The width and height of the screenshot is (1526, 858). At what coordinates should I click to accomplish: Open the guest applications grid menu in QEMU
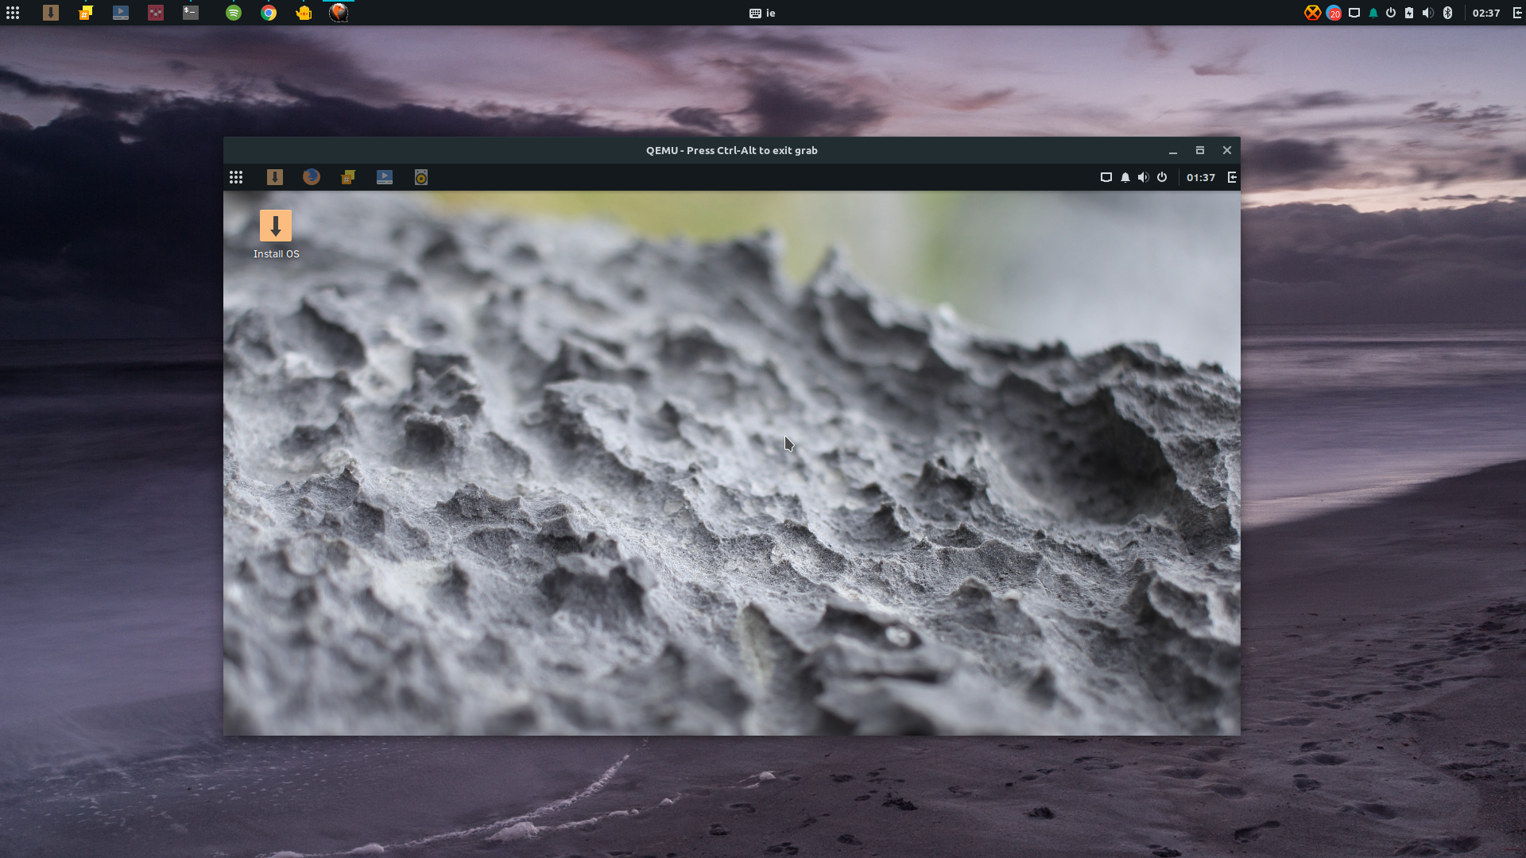pos(236,177)
